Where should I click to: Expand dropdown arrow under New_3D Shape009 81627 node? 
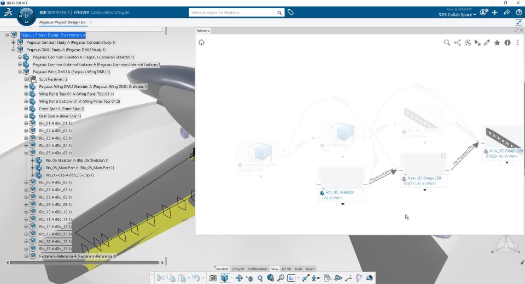click(424, 190)
